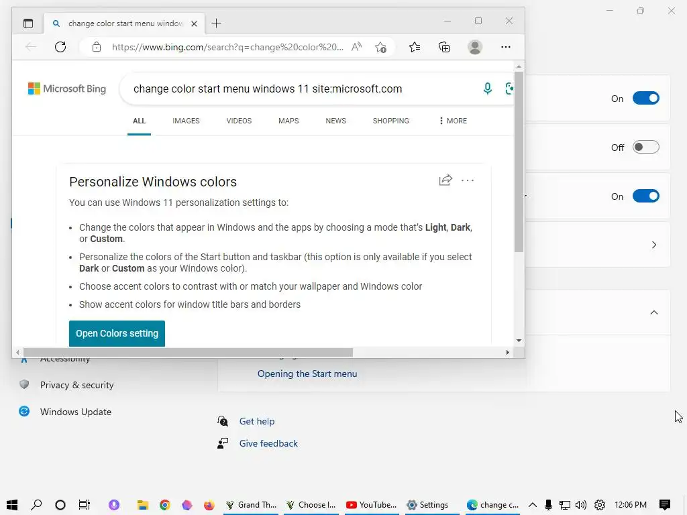Open a new tab in Edge

217,23
